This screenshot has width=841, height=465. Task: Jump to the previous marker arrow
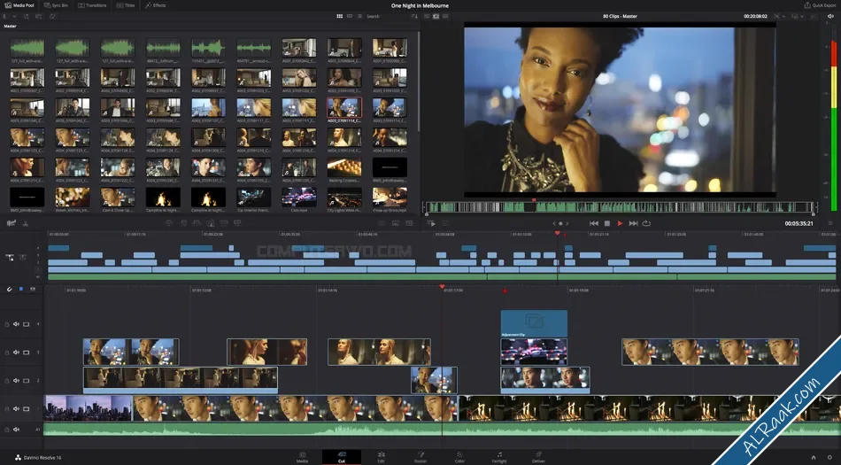[x=554, y=224]
